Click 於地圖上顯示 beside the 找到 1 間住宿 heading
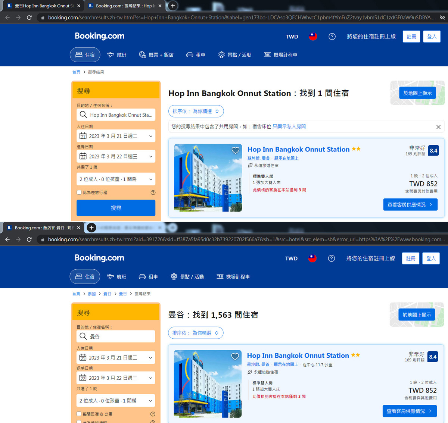This screenshot has height=423, width=448. tap(417, 93)
